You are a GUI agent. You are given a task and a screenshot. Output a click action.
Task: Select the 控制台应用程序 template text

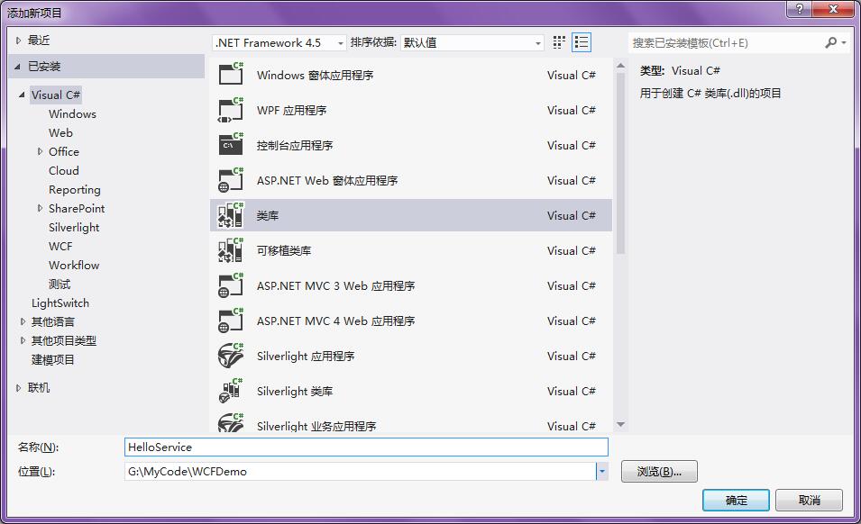point(295,145)
